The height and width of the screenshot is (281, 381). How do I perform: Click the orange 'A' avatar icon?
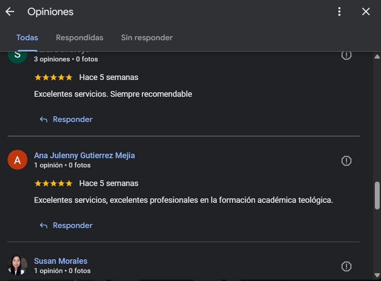[18, 160]
